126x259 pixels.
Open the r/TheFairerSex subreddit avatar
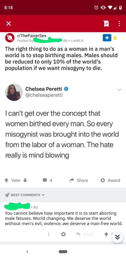pyautogui.click(x=10, y=38)
